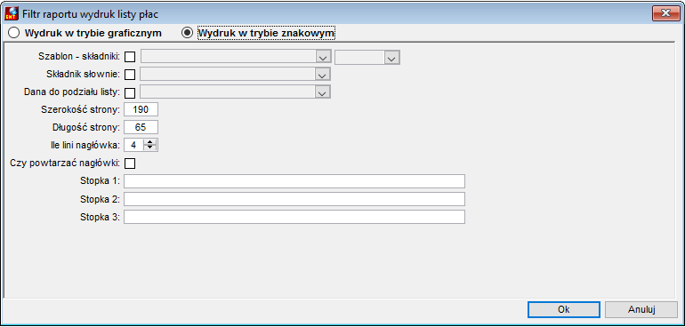685x327 pixels.
Task: Check the Dana do podziału listy checkbox
Action: [x=130, y=92]
